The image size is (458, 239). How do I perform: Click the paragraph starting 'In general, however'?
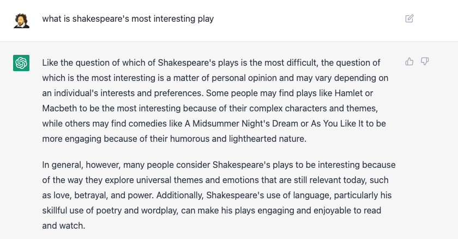pyautogui.click(x=219, y=195)
